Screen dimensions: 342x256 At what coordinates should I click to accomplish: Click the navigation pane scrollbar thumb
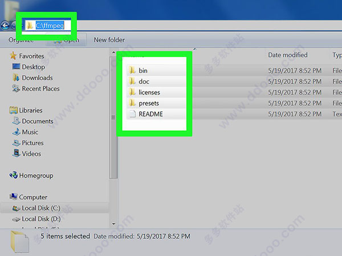pos(113,118)
